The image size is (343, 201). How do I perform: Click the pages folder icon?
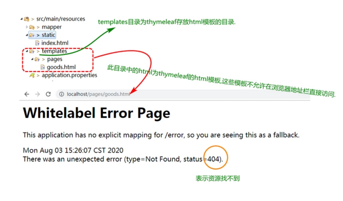[x=37, y=60]
